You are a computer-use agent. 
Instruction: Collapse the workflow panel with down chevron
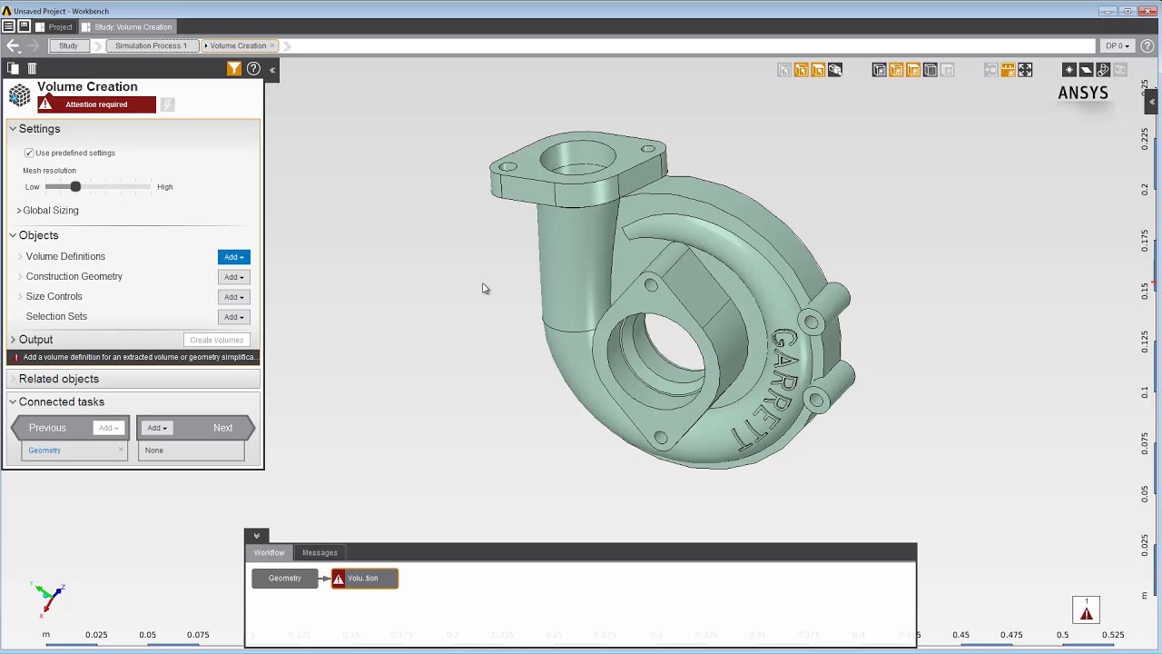[x=257, y=536]
